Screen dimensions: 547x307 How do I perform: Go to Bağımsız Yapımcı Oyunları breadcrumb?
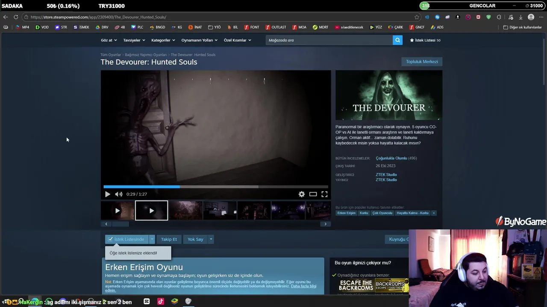point(146,55)
